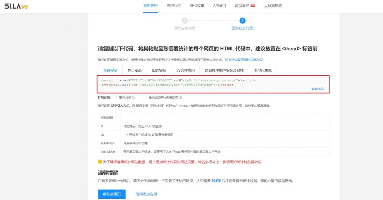Switch to the JS文件引用 tab
The image size is (383, 200).
click(186, 71)
